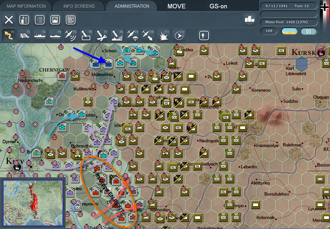Click the explosion icon (F11)

pyautogui.click(x=163, y=35)
